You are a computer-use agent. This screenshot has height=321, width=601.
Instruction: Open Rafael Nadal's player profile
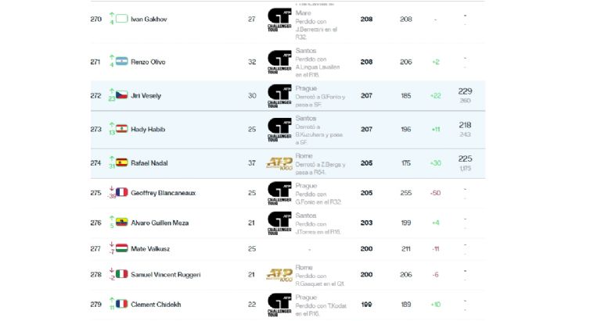149,163
